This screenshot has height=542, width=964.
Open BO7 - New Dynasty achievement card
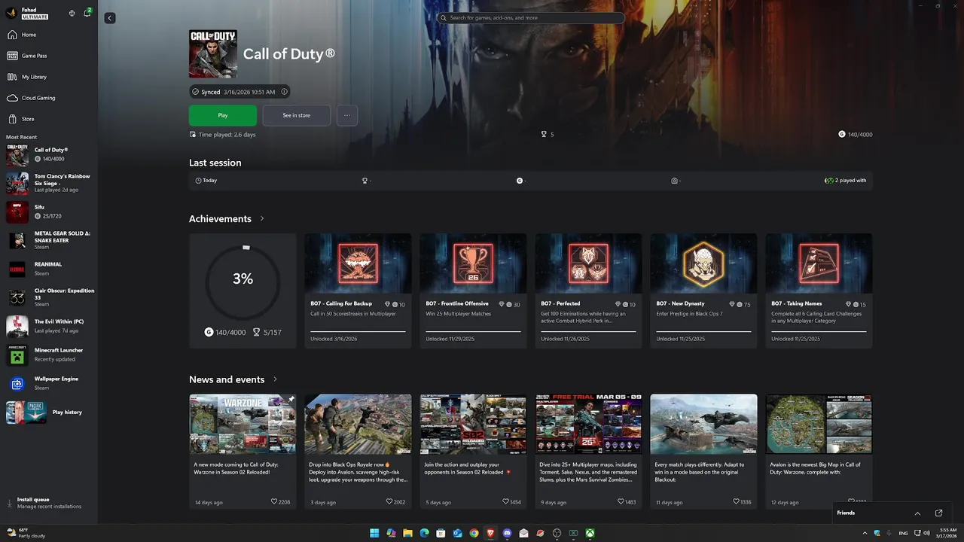click(703, 291)
